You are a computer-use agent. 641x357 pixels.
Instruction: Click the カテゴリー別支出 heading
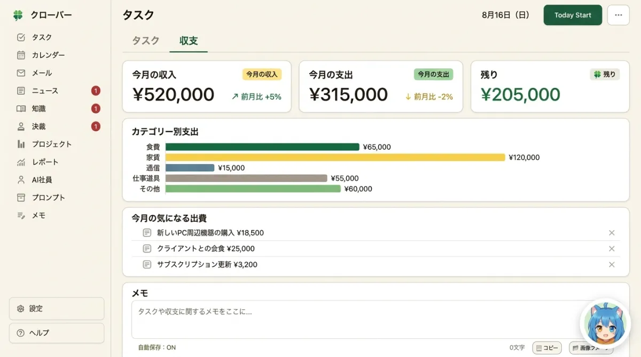pyautogui.click(x=165, y=132)
